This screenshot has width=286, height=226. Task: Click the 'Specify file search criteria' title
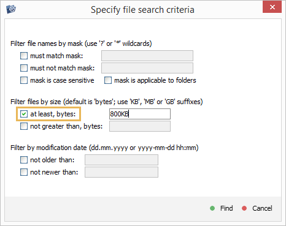click(x=142, y=10)
